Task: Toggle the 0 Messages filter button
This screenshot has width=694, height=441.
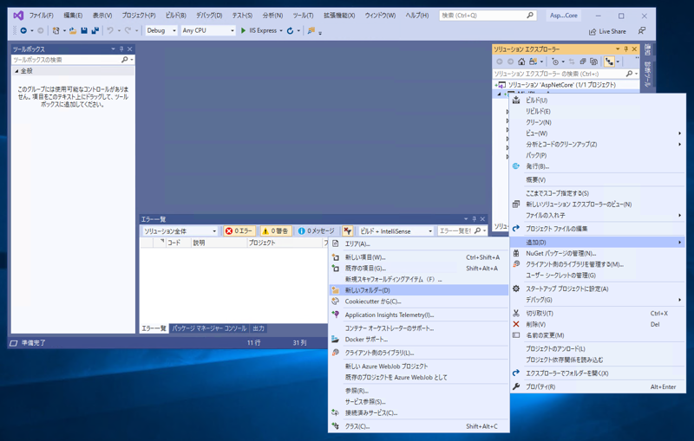Action: 316,231
